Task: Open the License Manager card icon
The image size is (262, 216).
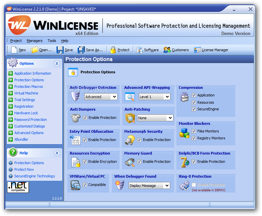Action: coord(197,50)
